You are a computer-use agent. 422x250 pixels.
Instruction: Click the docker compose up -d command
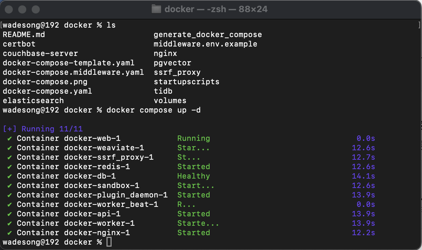pyautogui.click(x=154, y=110)
